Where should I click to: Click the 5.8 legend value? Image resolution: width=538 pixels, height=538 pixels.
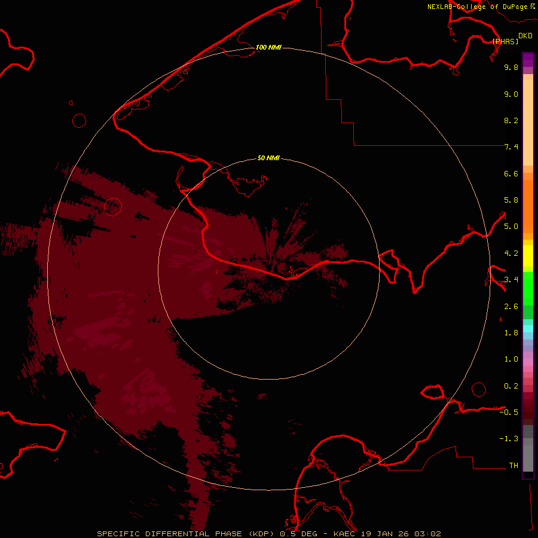[x=511, y=200]
